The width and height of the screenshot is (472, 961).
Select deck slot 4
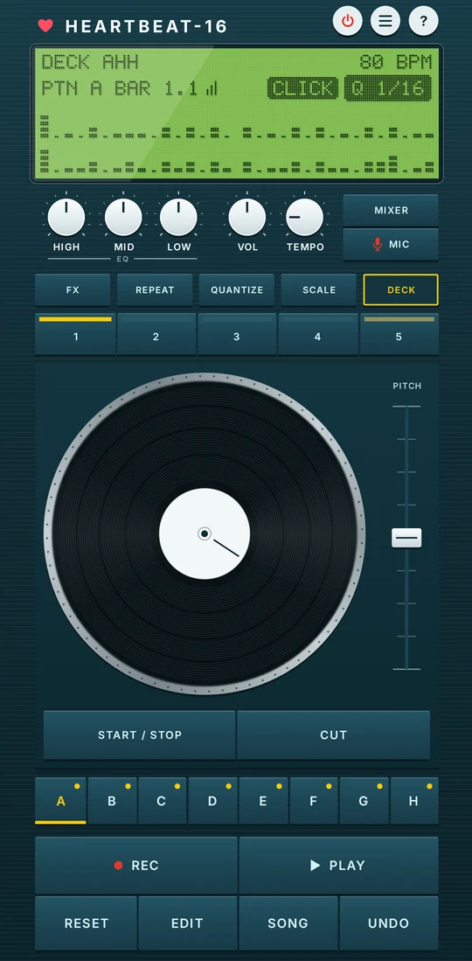pyautogui.click(x=317, y=335)
